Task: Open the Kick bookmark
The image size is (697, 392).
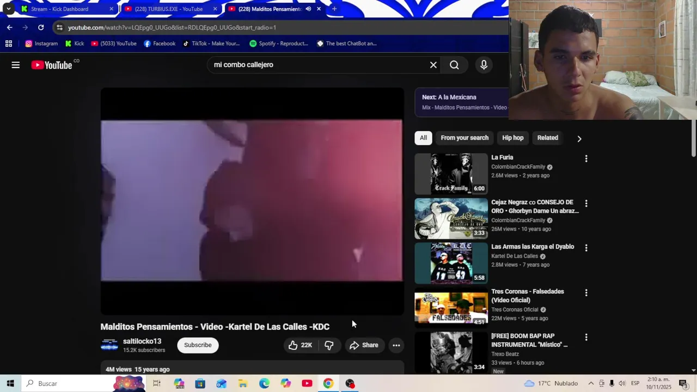Action: coord(75,44)
